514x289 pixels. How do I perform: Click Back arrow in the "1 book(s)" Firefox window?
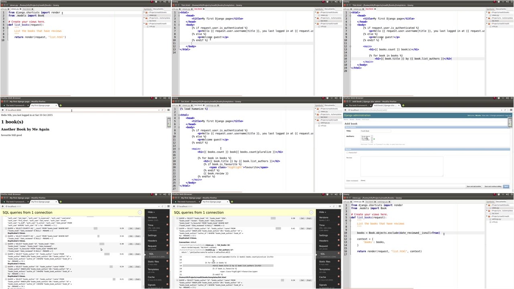pos(2,110)
